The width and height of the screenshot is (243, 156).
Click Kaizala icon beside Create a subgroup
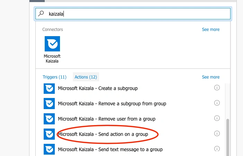coord(49,88)
